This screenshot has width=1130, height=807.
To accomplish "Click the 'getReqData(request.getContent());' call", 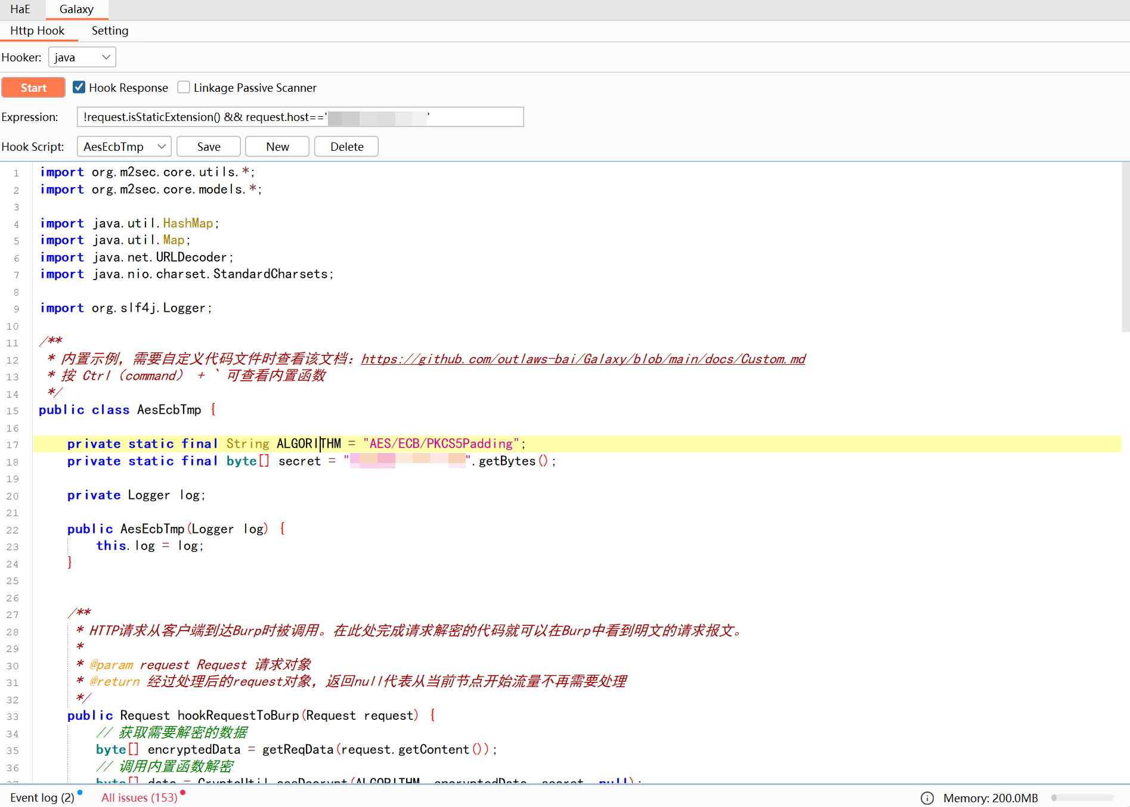I will [x=379, y=750].
